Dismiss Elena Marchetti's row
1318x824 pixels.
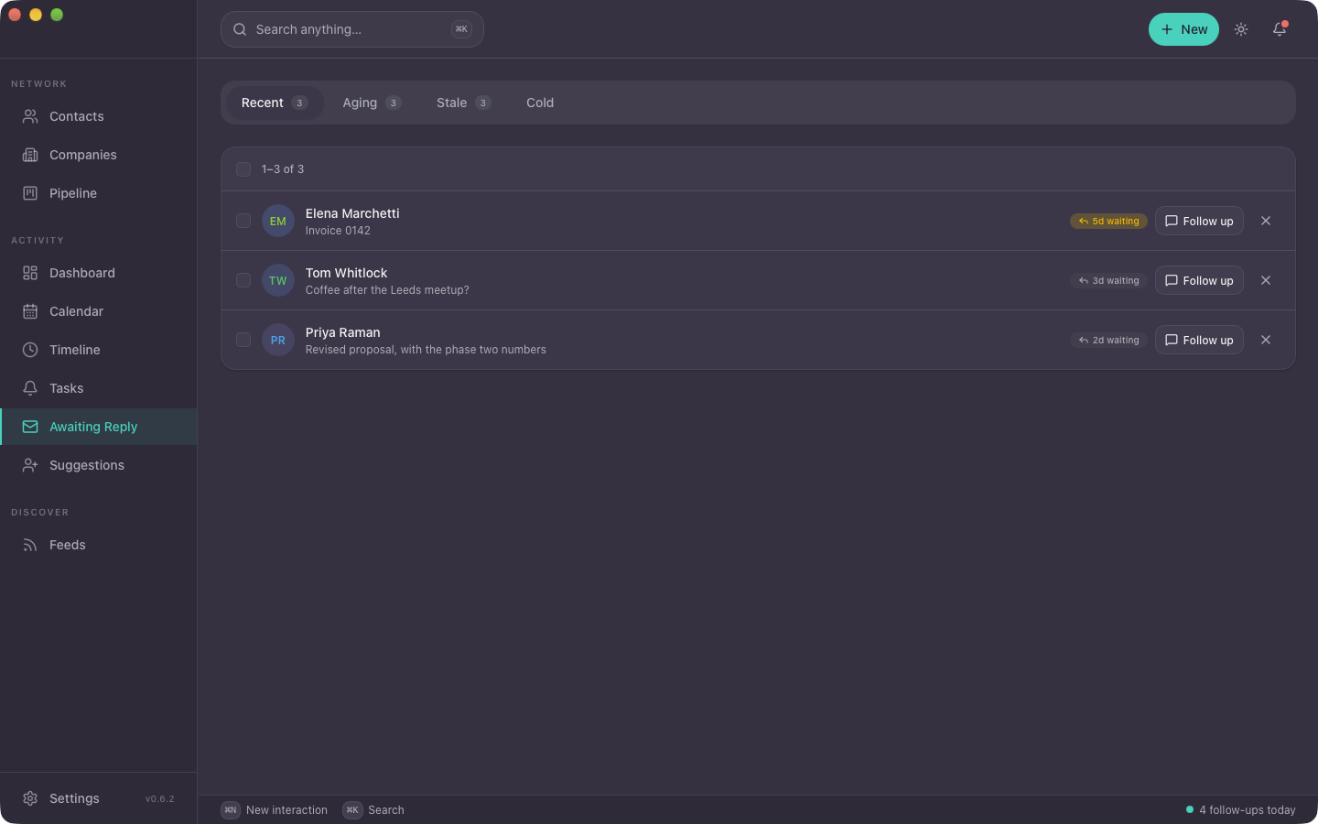[1266, 221]
